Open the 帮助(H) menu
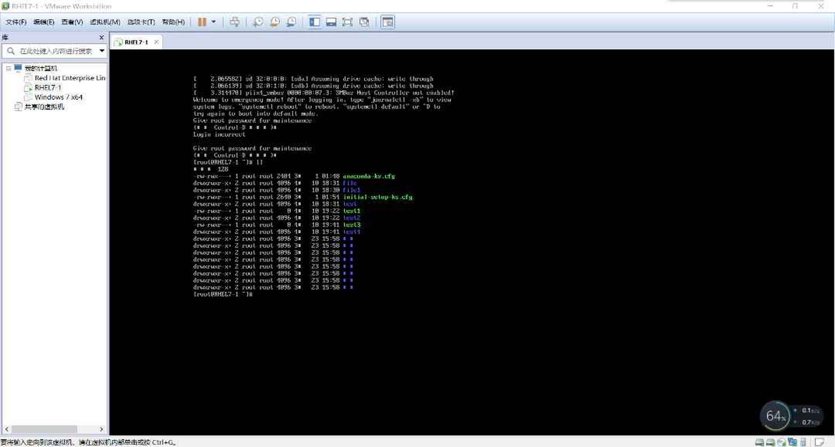This screenshot has height=447, width=835. point(173,22)
